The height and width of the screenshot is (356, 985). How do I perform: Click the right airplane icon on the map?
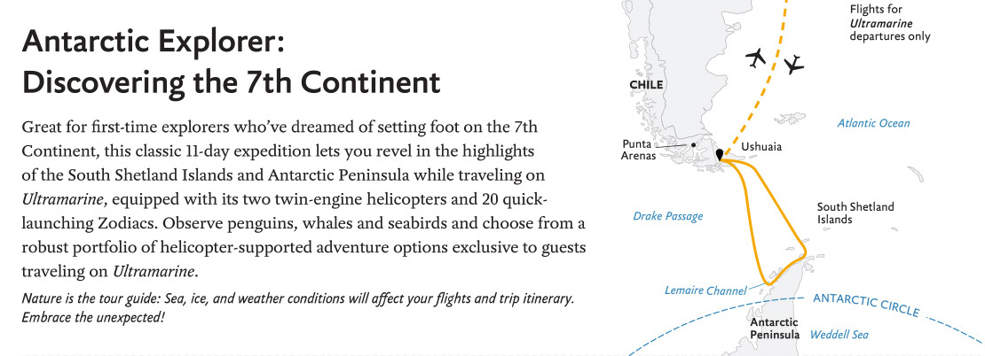[793, 64]
